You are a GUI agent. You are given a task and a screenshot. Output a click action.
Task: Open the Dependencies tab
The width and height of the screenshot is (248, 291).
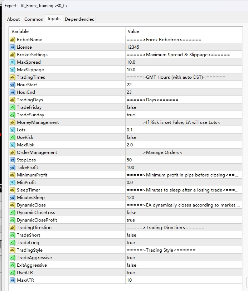point(79,19)
